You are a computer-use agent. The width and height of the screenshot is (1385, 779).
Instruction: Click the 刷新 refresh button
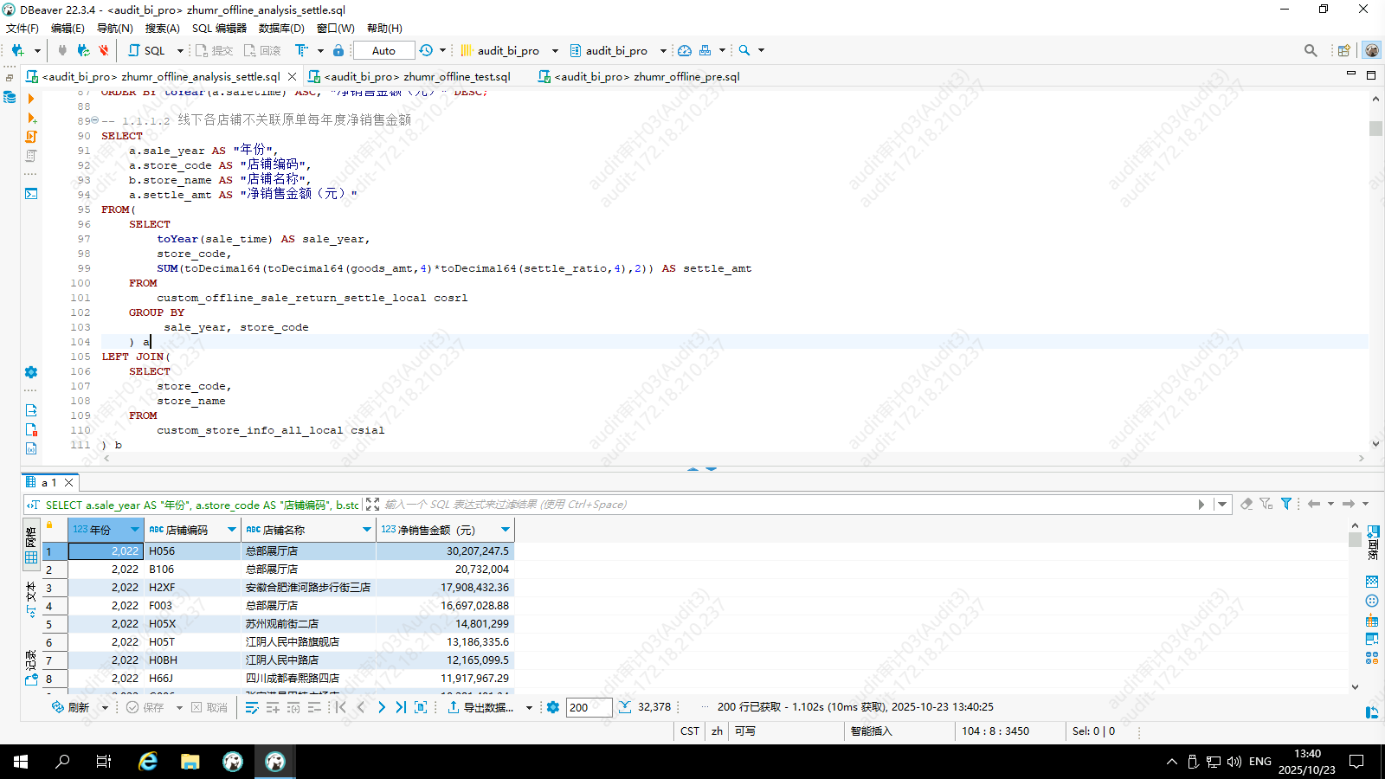pyautogui.click(x=71, y=707)
